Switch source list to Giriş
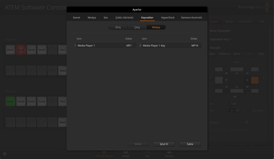Viewport: 274px width, 159px height. (x=118, y=27)
